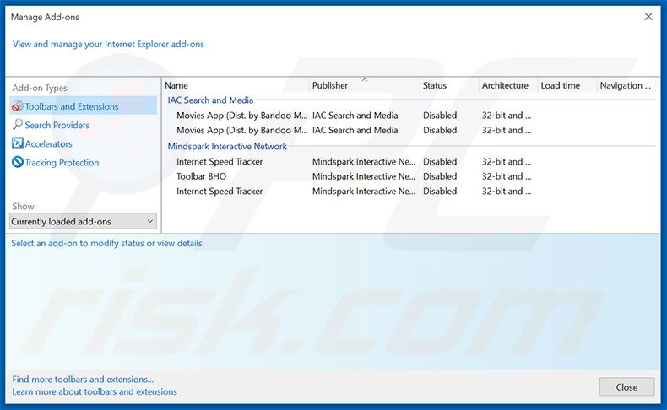Click the Add-on Types heading
This screenshot has height=410, width=667.
pos(40,88)
